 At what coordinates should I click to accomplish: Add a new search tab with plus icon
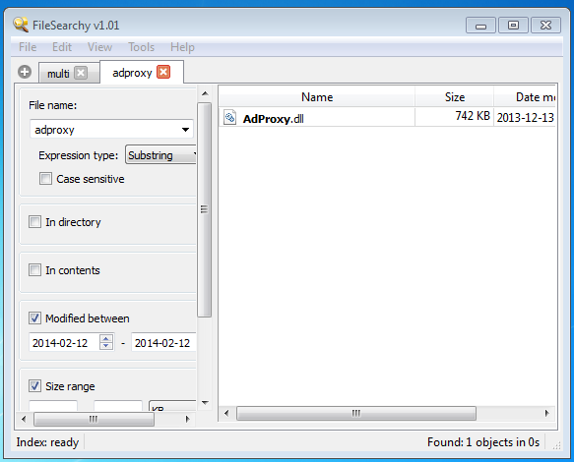[x=25, y=72]
